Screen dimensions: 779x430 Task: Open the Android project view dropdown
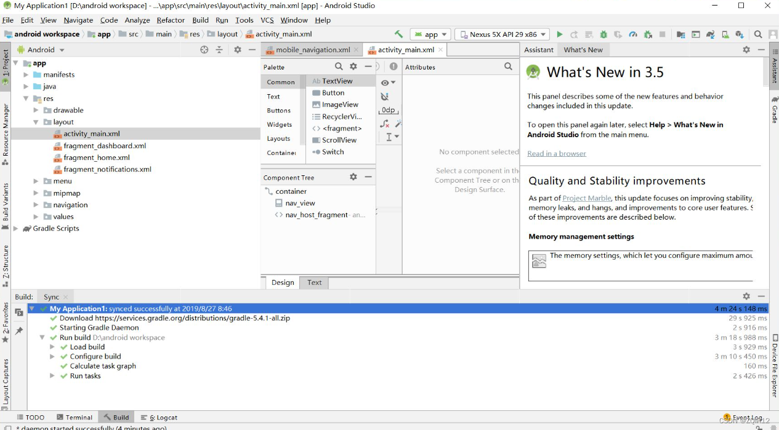tap(41, 50)
